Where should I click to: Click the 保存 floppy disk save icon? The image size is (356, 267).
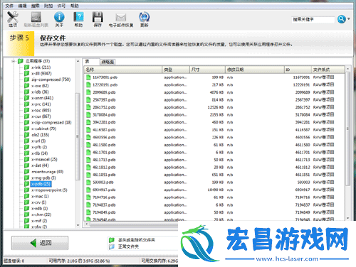[98, 17]
